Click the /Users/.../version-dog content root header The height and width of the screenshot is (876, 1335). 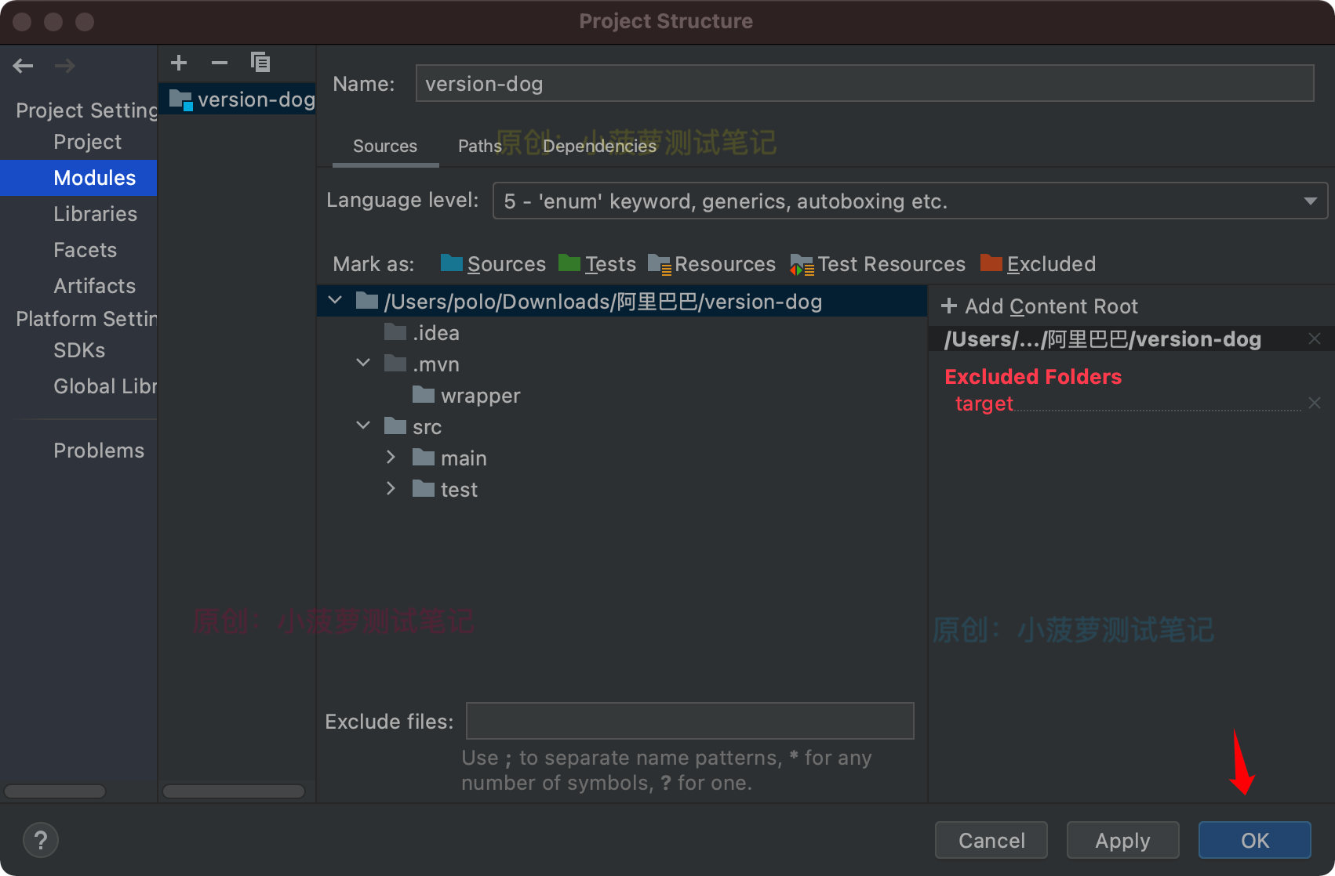(x=1103, y=339)
